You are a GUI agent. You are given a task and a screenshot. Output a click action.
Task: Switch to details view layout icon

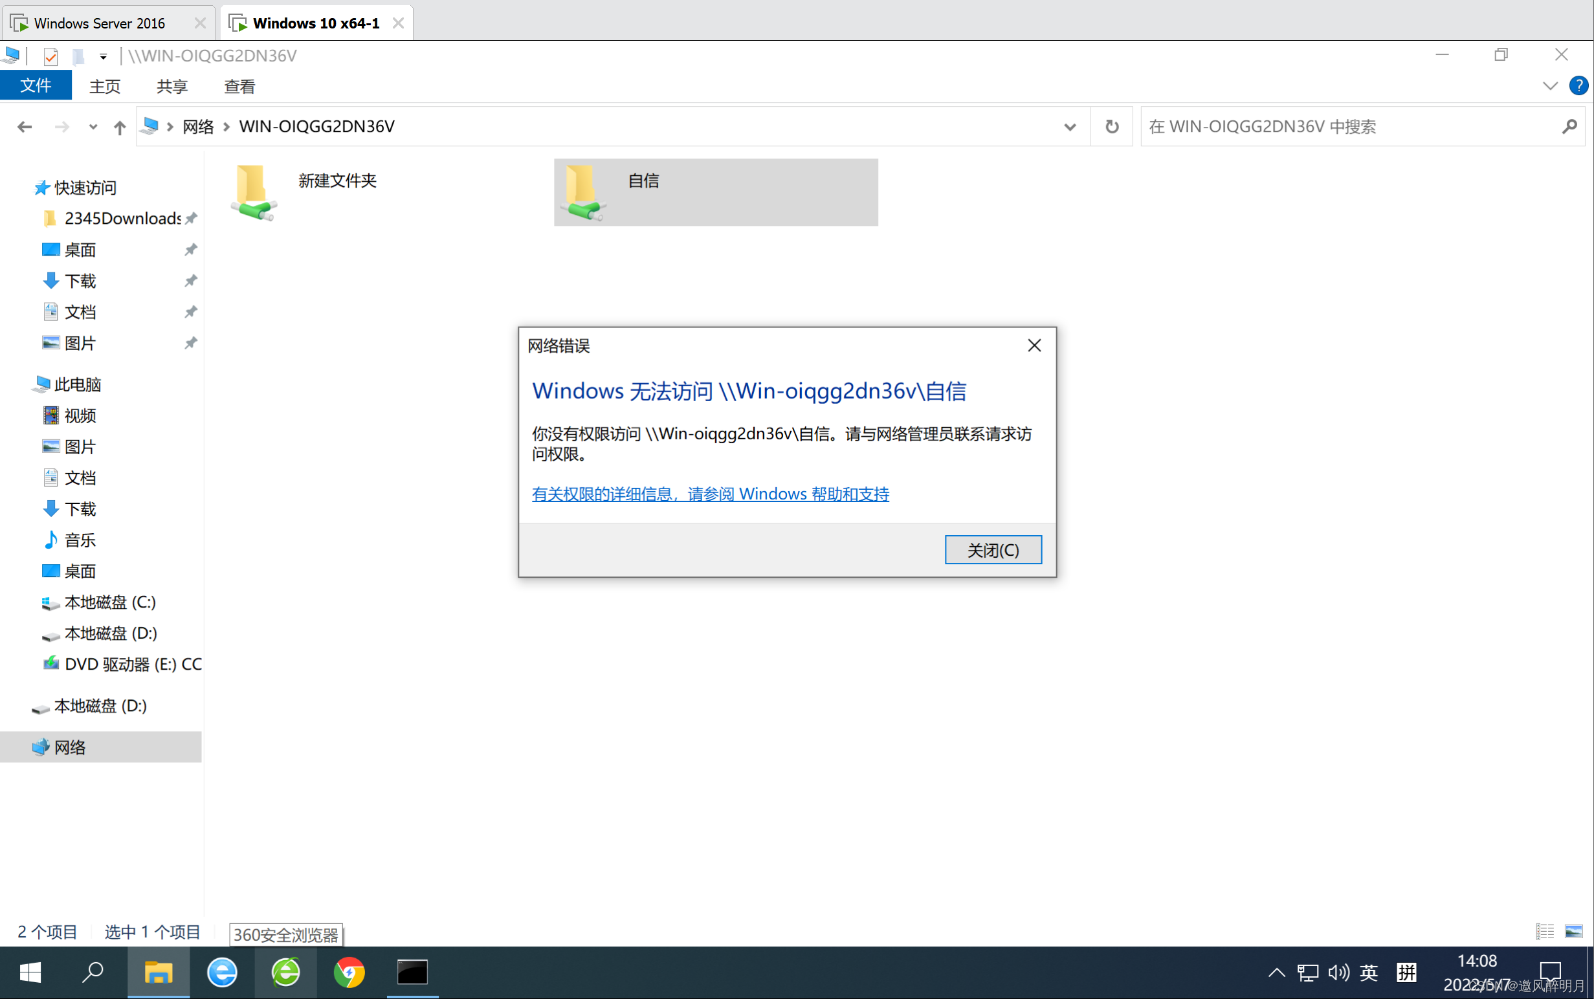pos(1544,932)
